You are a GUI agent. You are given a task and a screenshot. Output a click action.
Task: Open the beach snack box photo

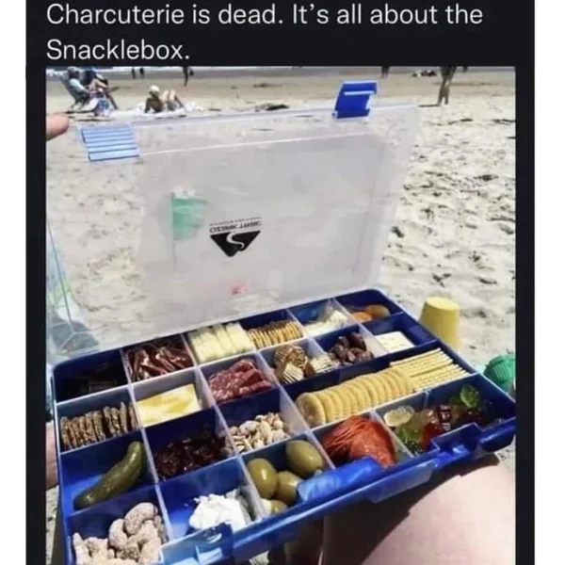point(281,315)
